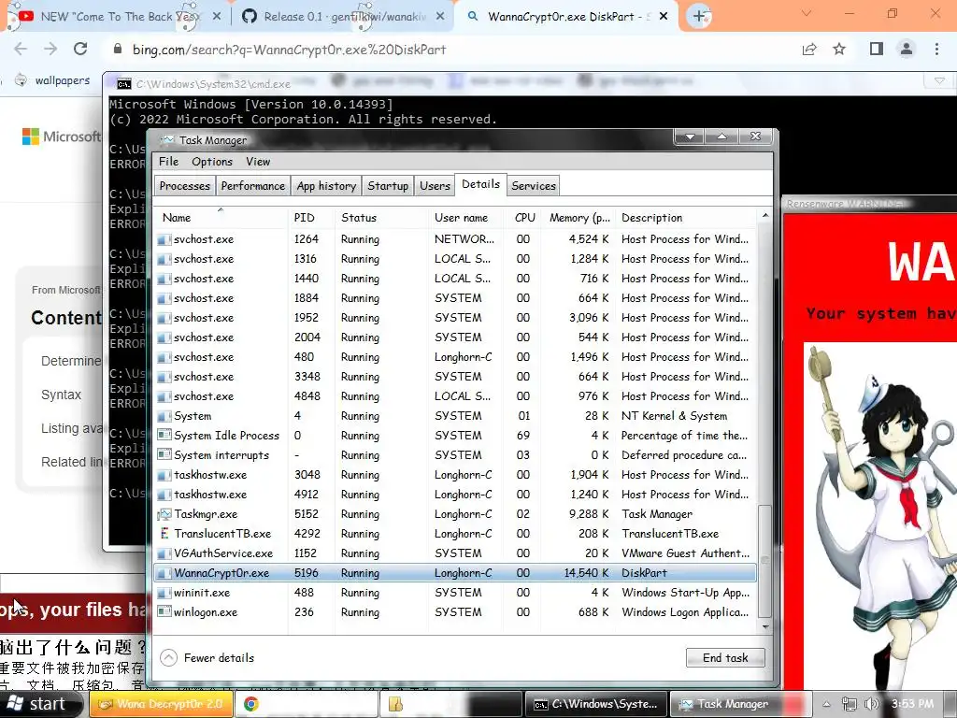Switch to Performance tab

tap(252, 186)
